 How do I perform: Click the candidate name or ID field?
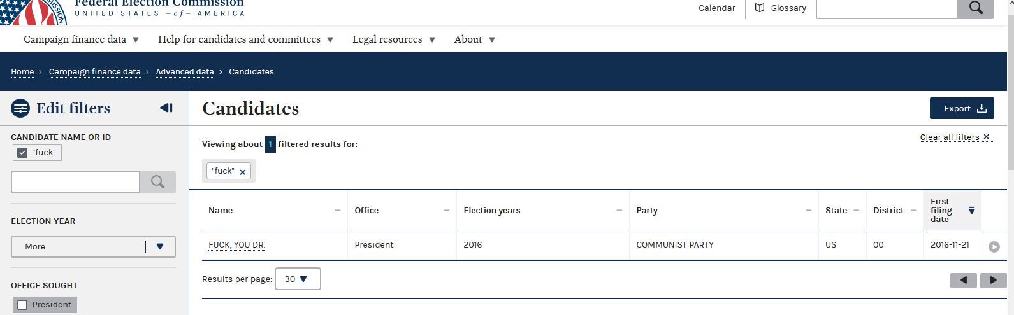[x=75, y=182]
